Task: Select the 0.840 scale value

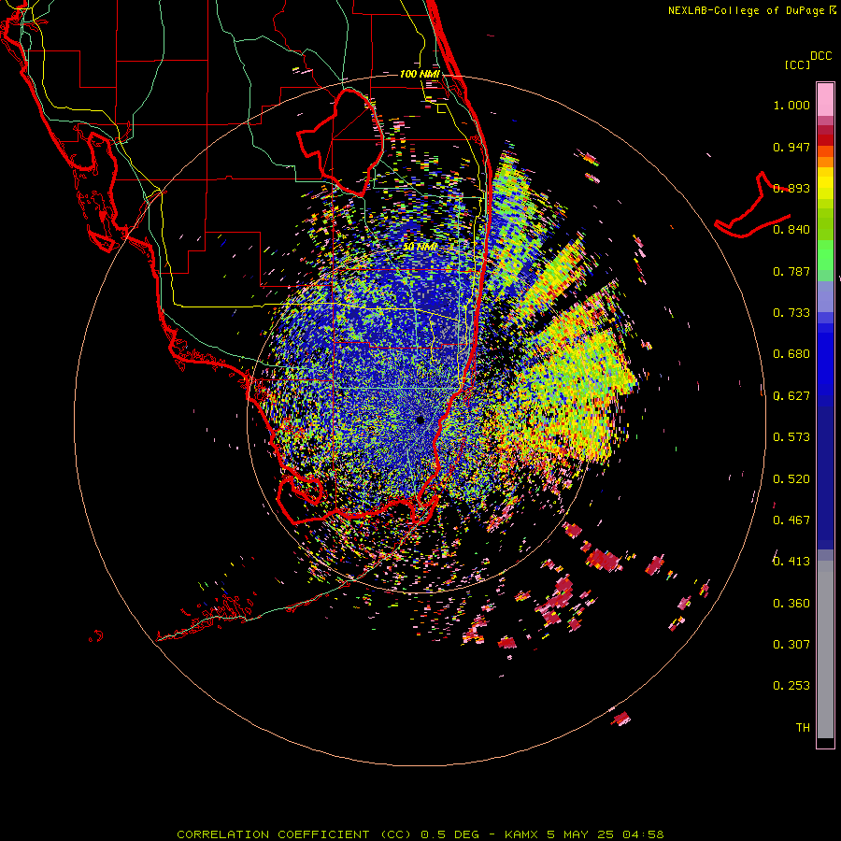Action: (x=791, y=230)
